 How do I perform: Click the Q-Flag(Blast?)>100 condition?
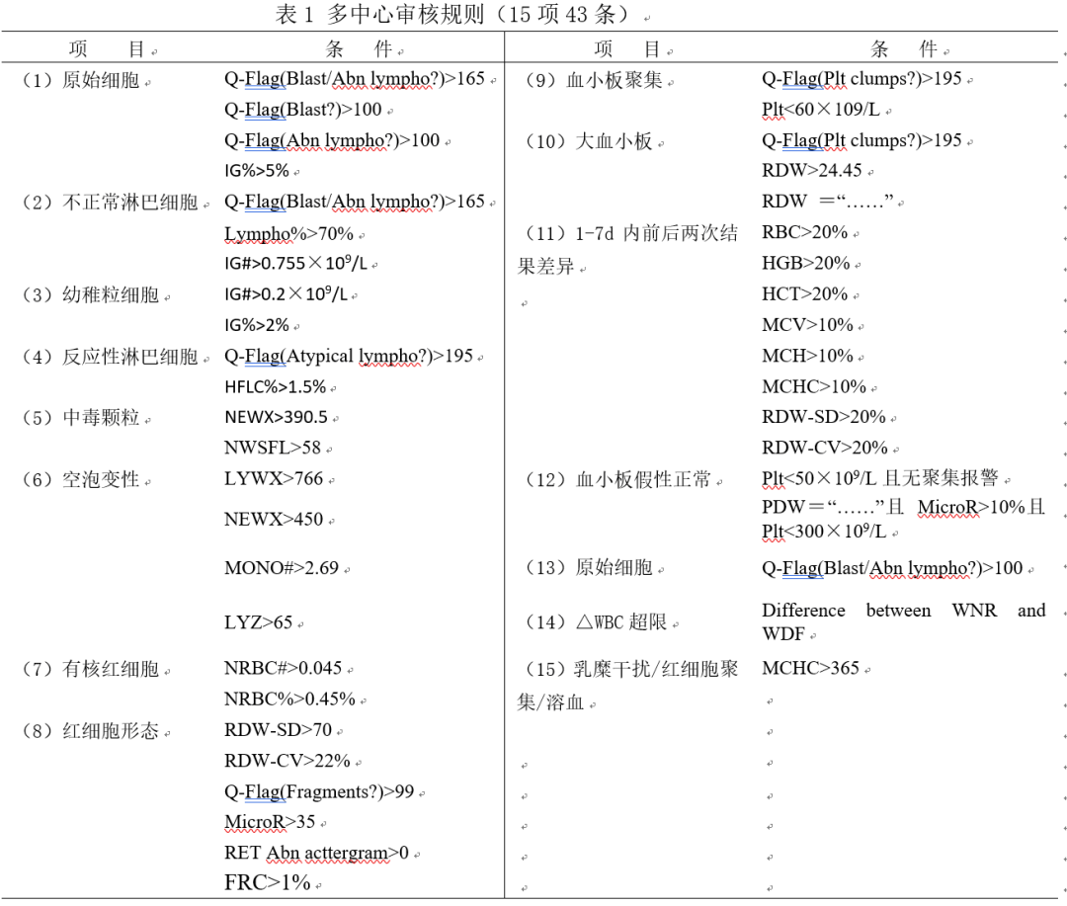303,110
